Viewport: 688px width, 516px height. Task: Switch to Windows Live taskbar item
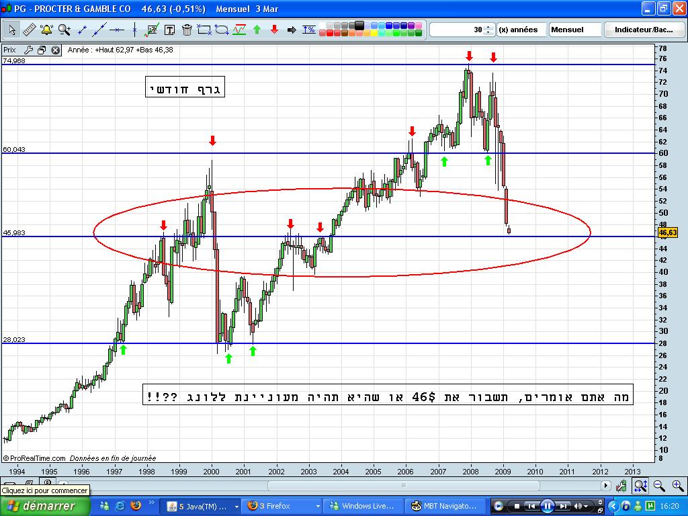click(x=363, y=506)
